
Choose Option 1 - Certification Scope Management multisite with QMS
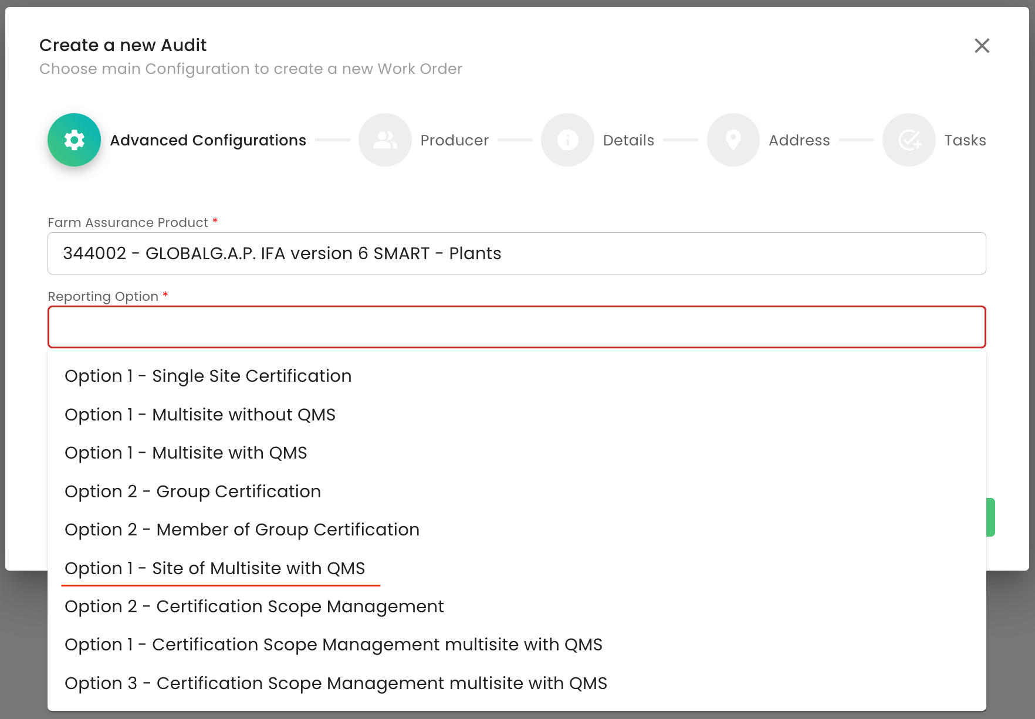coord(517,645)
